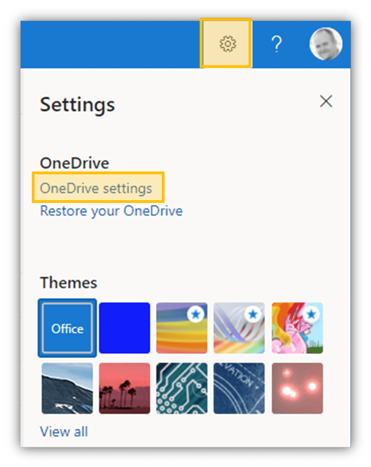Select the palm trees sunset theme
The height and width of the screenshot is (467, 371).
coord(124,388)
